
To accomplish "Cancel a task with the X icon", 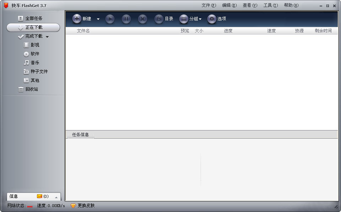I will 142,19.
